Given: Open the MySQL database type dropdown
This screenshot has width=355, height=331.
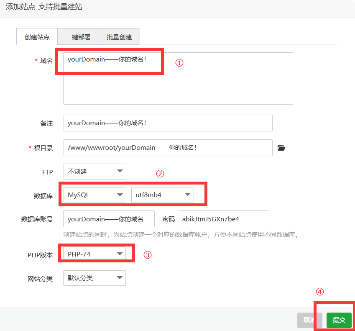Looking at the screenshot, I should click(x=94, y=195).
